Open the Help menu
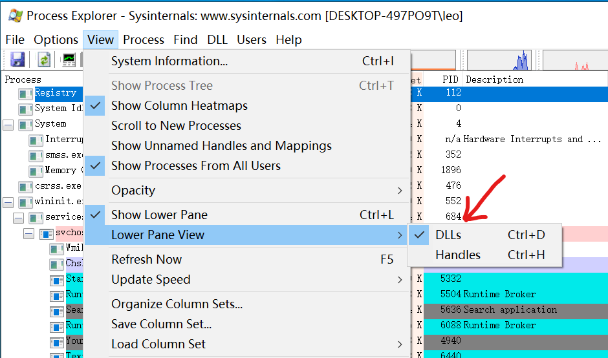This screenshot has width=608, height=358. [x=289, y=39]
